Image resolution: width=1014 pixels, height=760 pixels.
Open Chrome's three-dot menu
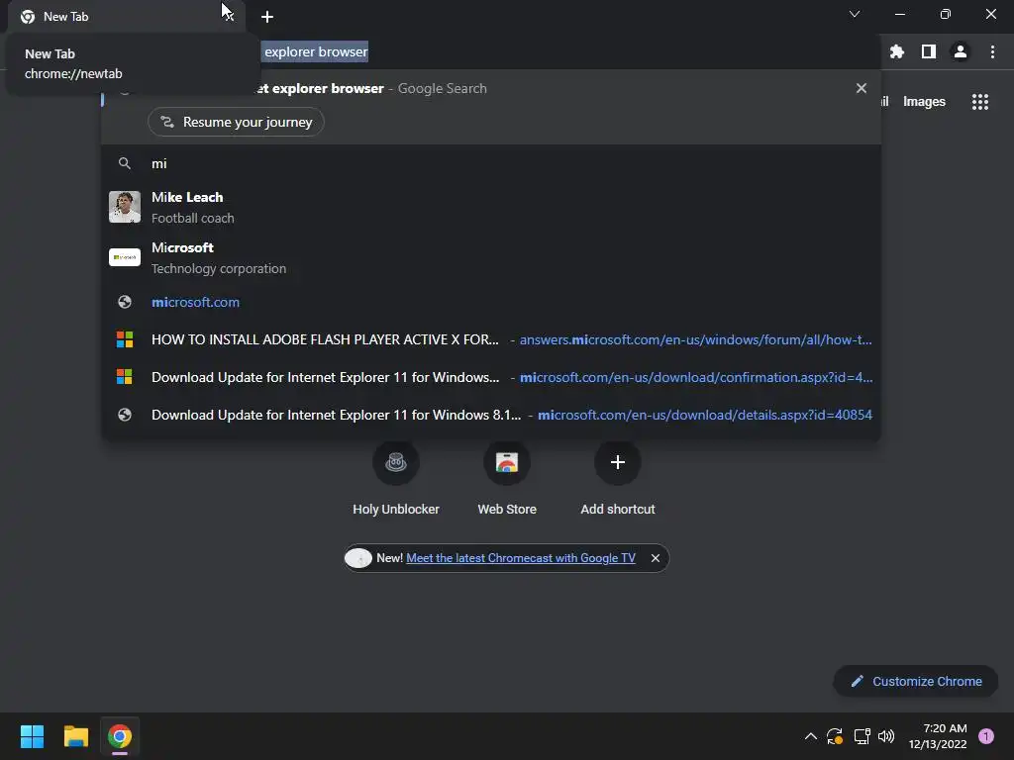(992, 51)
